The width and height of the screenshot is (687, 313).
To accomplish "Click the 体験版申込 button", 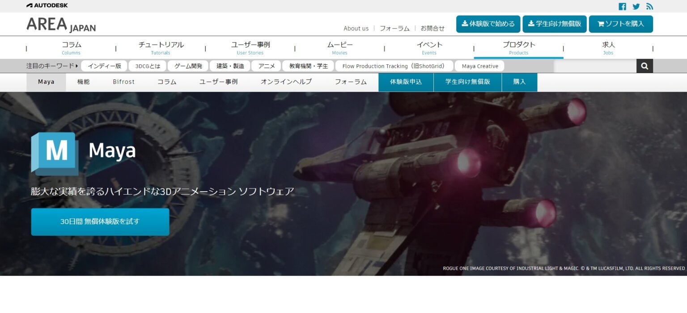I will point(405,82).
